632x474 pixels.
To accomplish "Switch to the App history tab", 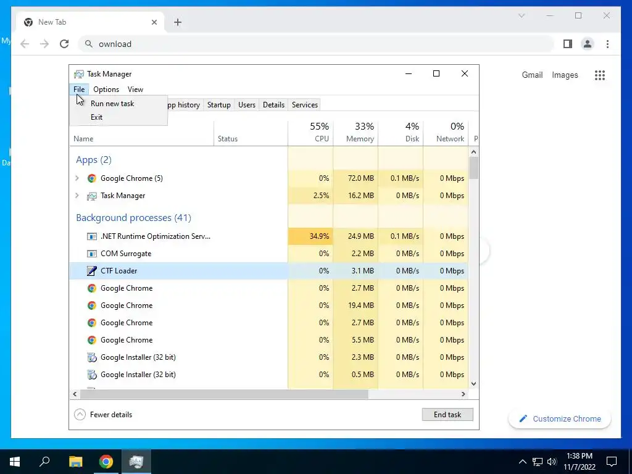I will pyautogui.click(x=184, y=105).
